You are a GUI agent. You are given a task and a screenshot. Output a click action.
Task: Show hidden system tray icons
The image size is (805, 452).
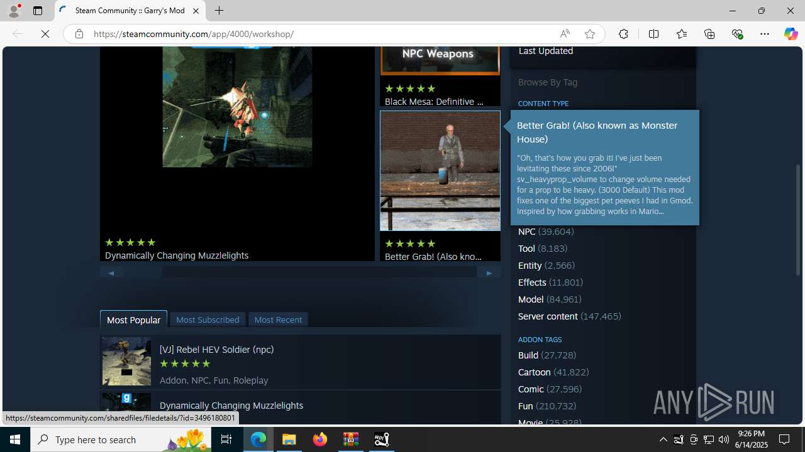pos(663,439)
